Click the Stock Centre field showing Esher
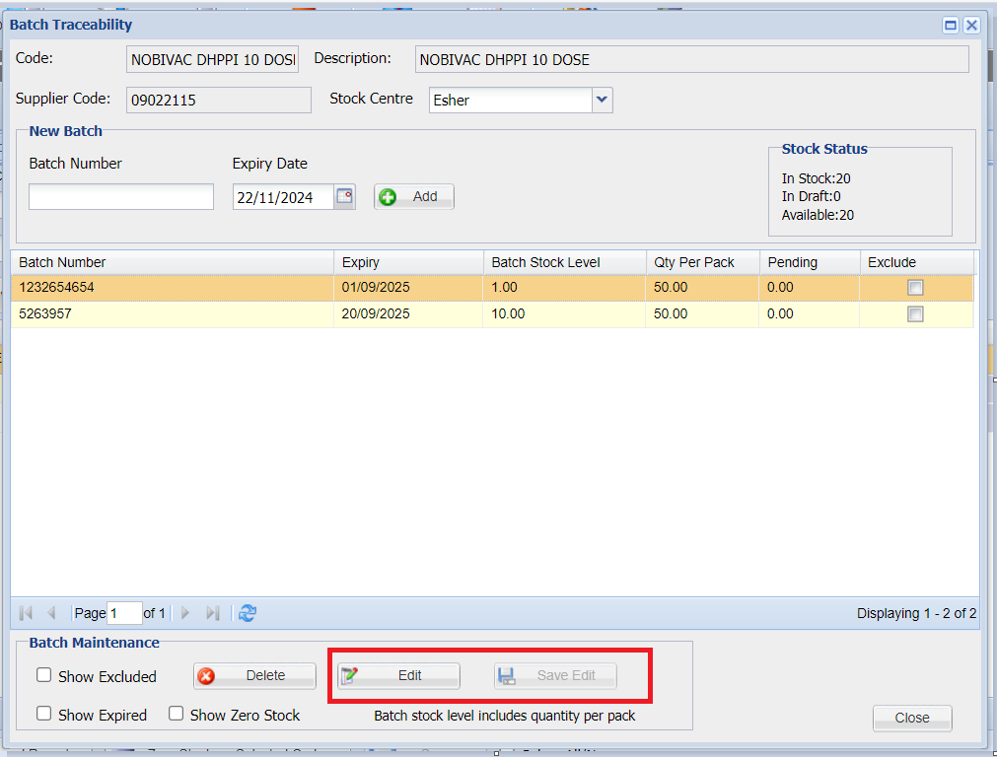The width and height of the screenshot is (997, 757). 511,100
